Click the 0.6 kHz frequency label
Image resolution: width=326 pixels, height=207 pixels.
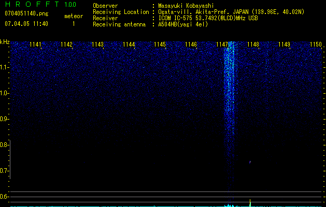click(x=4, y=197)
